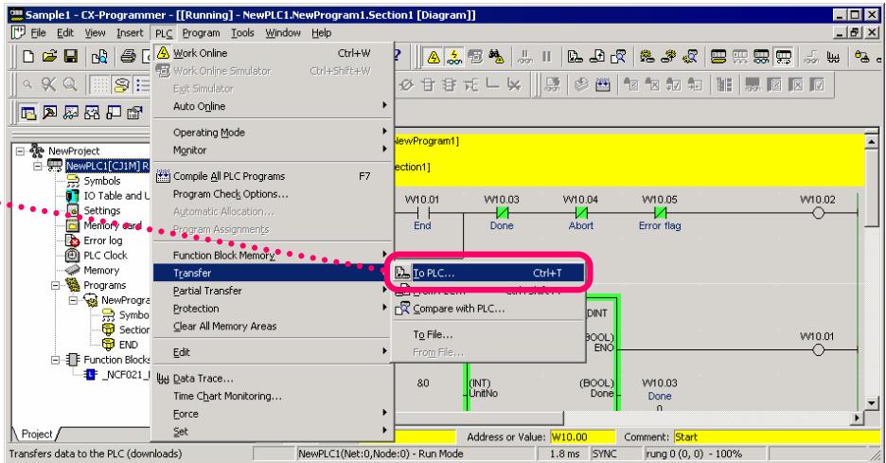Save project with the floppy disk icon
Screen dimensions: 886x463
[71, 56]
